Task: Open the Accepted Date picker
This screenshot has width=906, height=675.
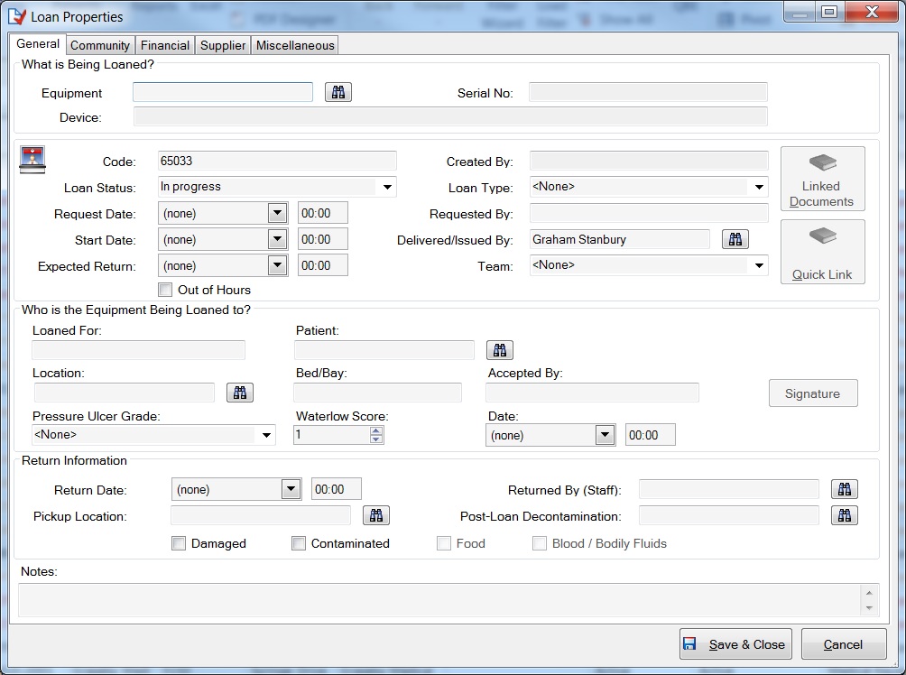Action: coord(605,435)
